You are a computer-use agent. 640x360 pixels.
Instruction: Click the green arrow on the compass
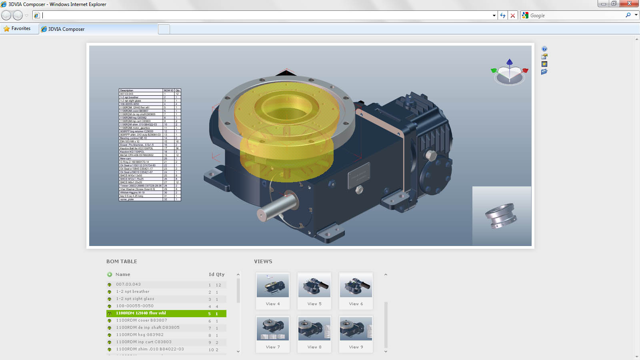coord(494,71)
